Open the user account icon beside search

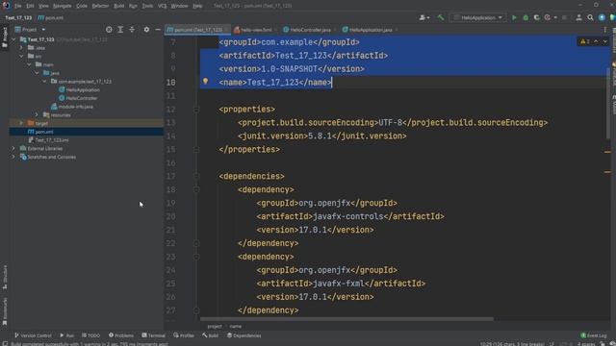point(578,17)
